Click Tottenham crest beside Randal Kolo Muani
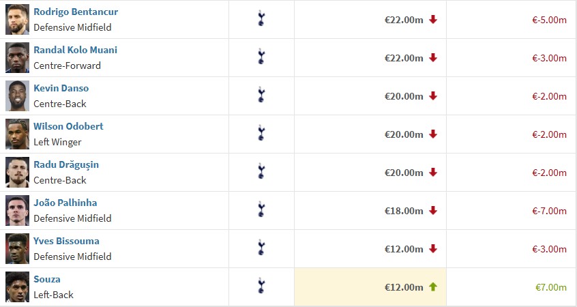Screen dimensions: 577x307 261,57
